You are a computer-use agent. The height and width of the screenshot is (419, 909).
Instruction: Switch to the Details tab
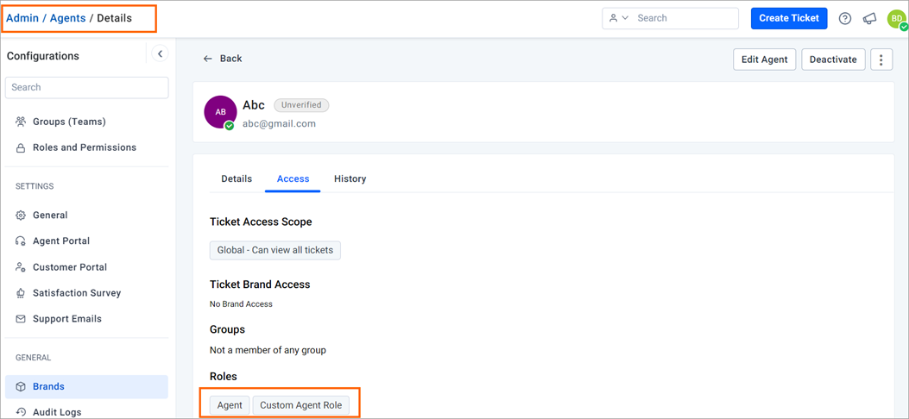(237, 178)
